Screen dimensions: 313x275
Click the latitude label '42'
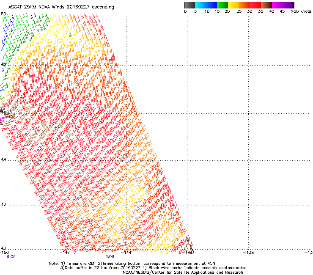tap(3, 204)
